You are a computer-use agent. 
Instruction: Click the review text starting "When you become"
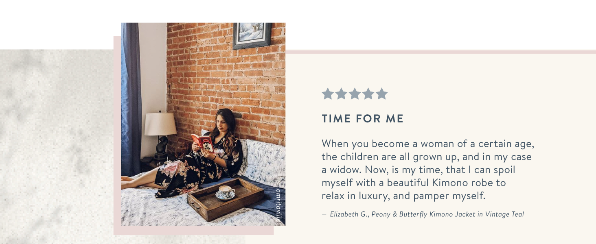coord(428,170)
